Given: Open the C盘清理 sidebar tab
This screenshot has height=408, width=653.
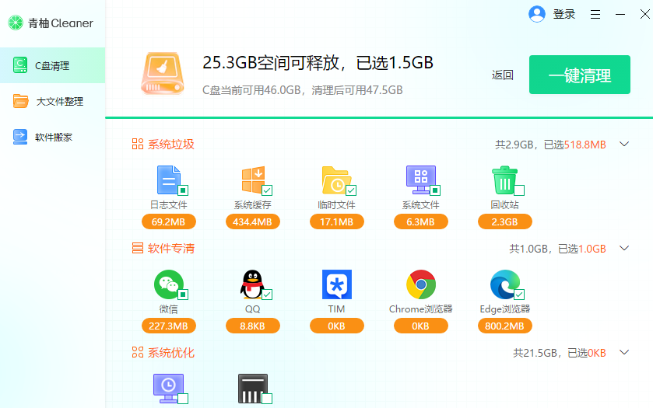Looking at the screenshot, I should [x=52, y=65].
